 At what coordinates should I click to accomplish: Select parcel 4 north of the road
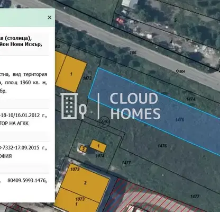[171, 42]
